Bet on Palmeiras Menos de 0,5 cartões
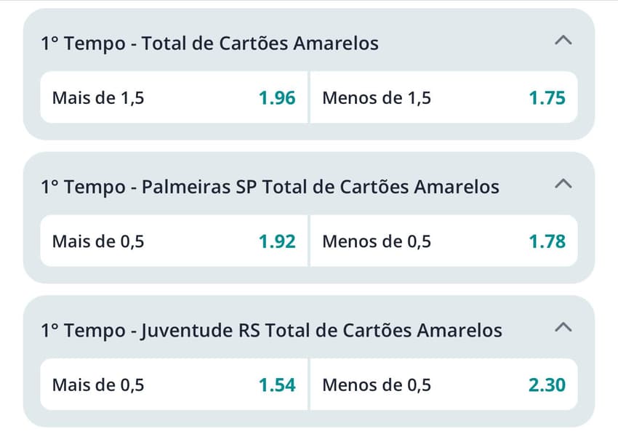 coord(444,241)
